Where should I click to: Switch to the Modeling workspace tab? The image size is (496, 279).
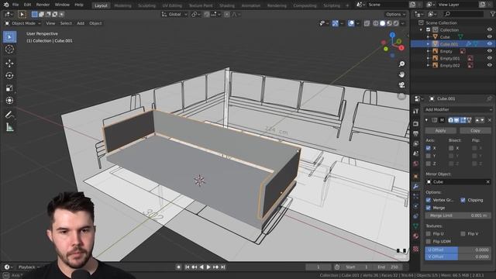pyautogui.click(x=122, y=5)
